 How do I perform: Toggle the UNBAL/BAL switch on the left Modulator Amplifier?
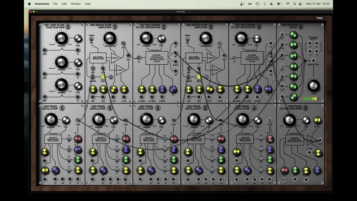91,39
